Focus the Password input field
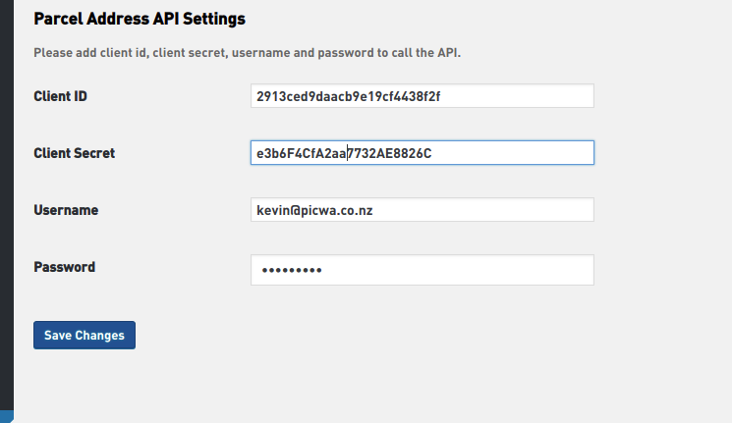 pos(422,270)
